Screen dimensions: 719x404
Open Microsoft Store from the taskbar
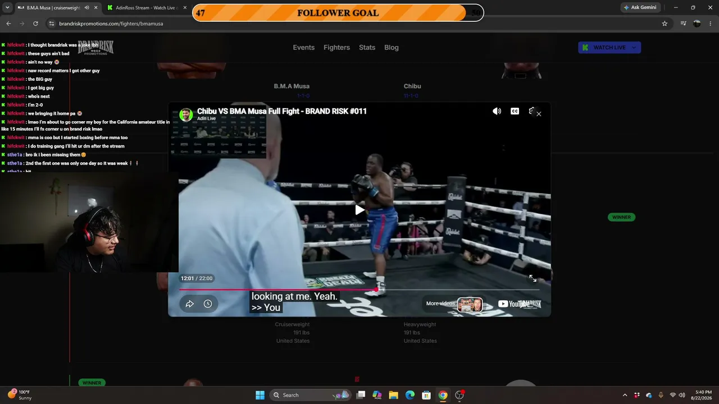(x=426, y=395)
